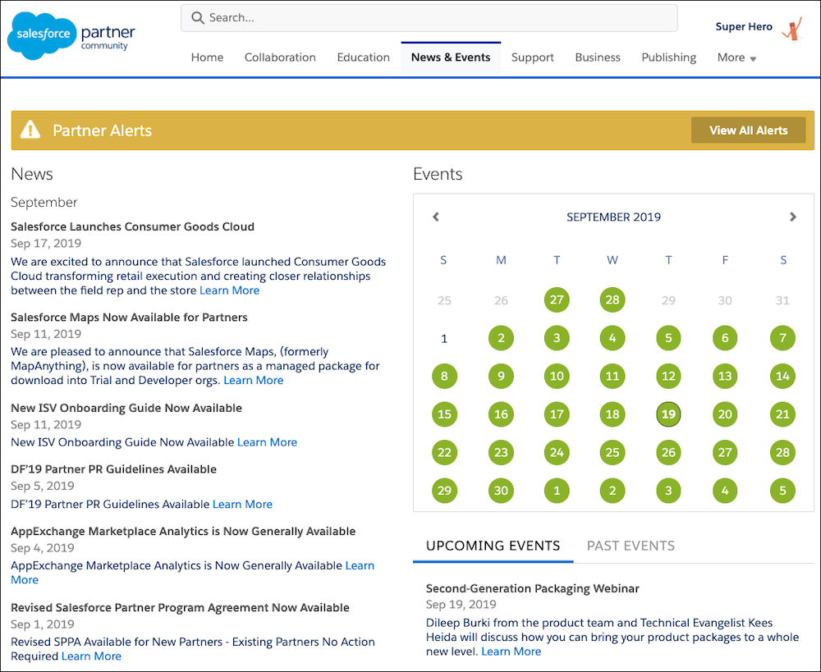This screenshot has height=672, width=821.
Task: Select September 15 in the calendar
Action: click(444, 414)
